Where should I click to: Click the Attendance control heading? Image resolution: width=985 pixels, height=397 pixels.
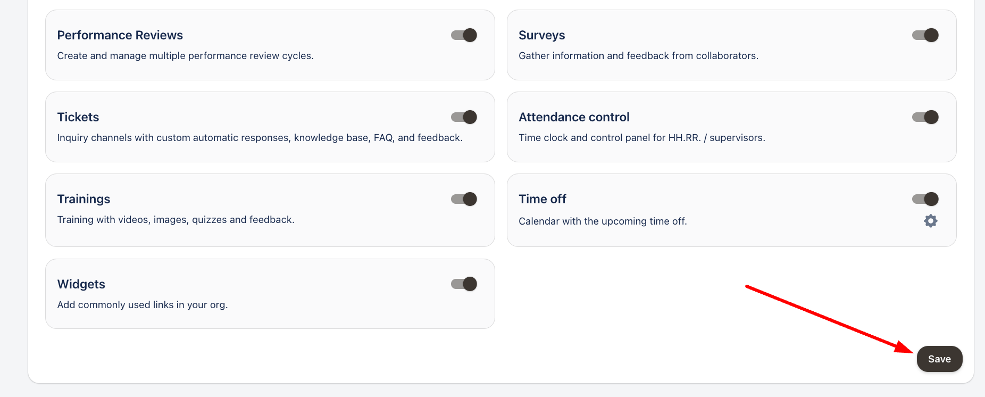[x=574, y=117]
